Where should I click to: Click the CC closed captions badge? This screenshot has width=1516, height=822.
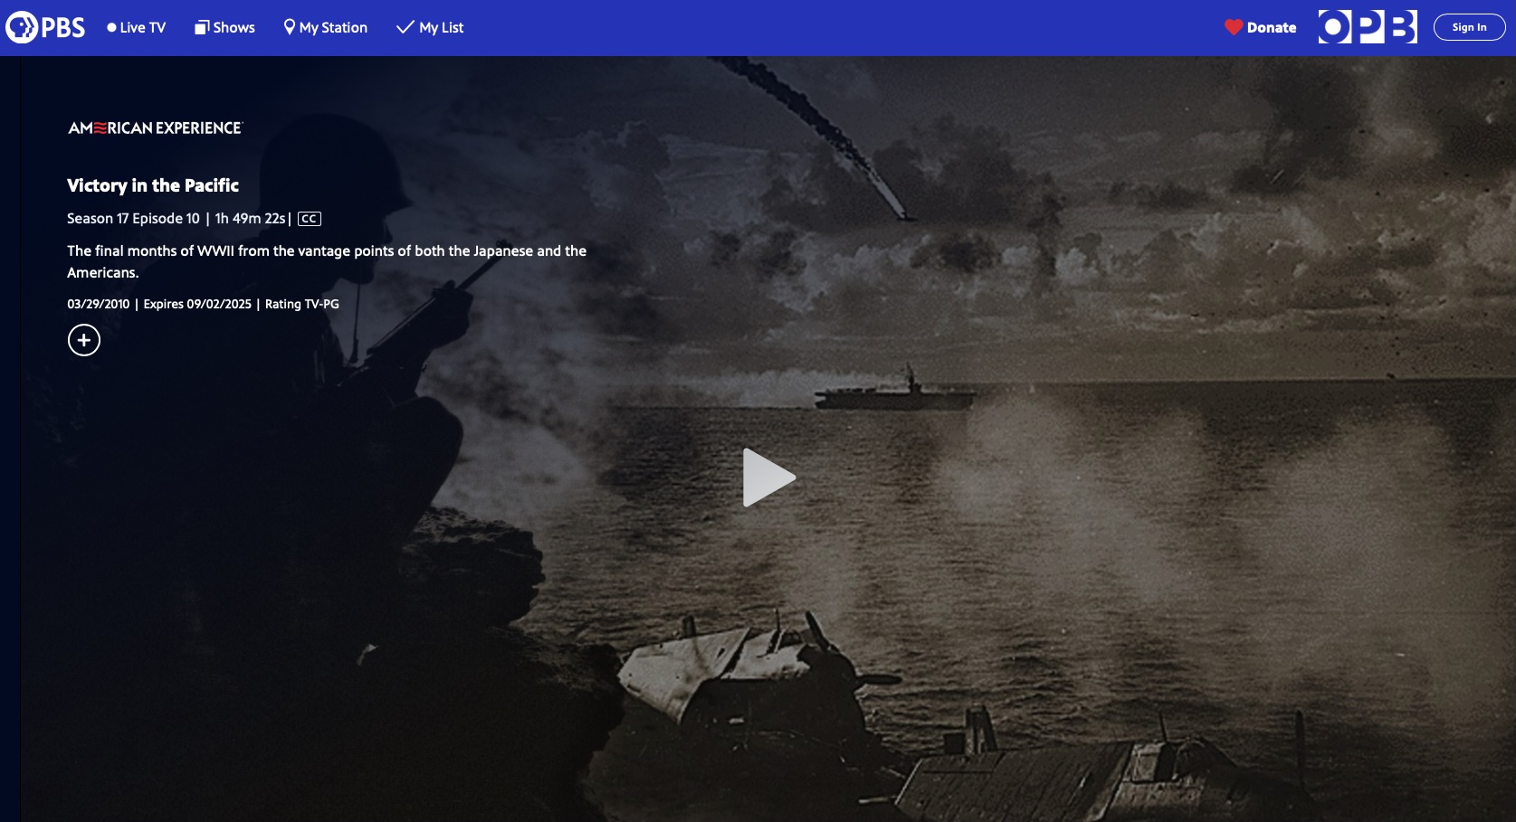(310, 219)
